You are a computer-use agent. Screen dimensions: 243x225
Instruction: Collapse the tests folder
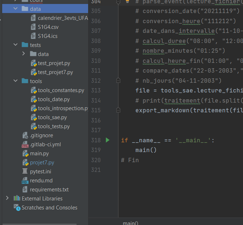(x=16, y=45)
